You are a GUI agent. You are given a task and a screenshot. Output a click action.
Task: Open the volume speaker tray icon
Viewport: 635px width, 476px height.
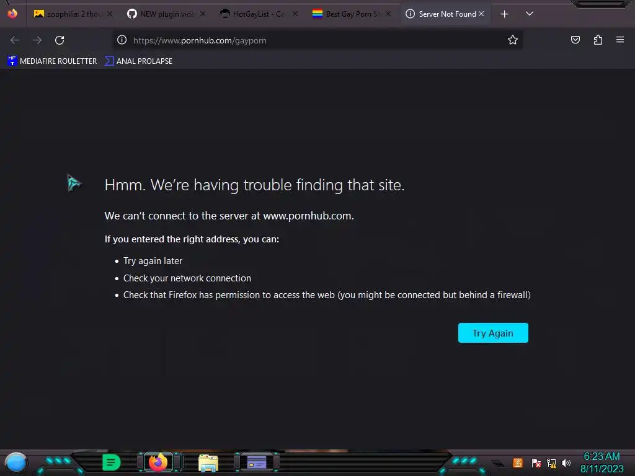click(x=566, y=463)
